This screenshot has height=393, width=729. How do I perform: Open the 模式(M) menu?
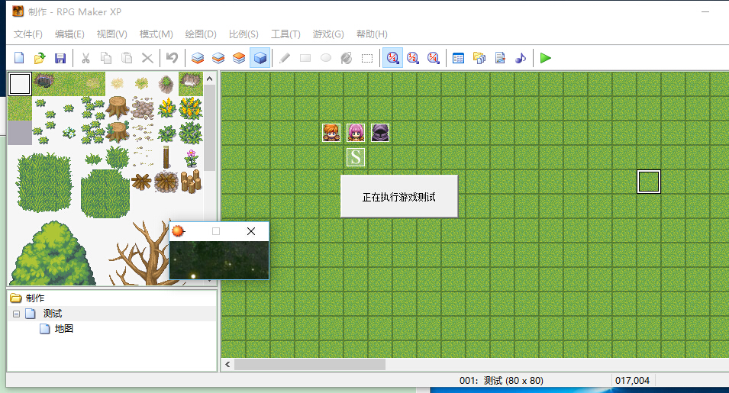tap(156, 34)
